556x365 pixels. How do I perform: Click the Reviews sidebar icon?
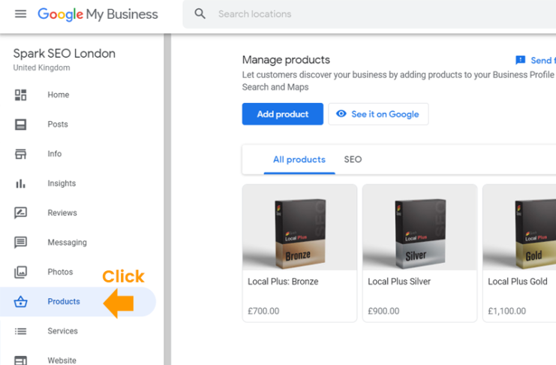tap(20, 213)
